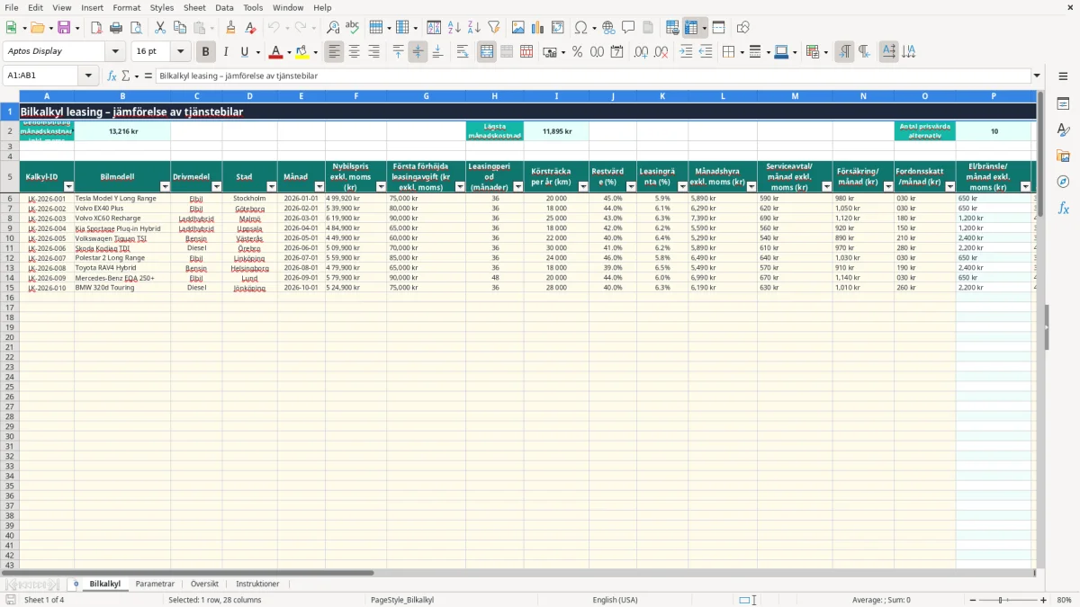Select column header F
Screen dimensions: 1080x607
tap(355, 96)
